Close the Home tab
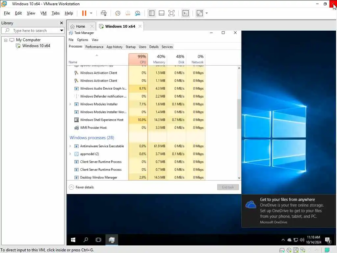 pos(92,26)
